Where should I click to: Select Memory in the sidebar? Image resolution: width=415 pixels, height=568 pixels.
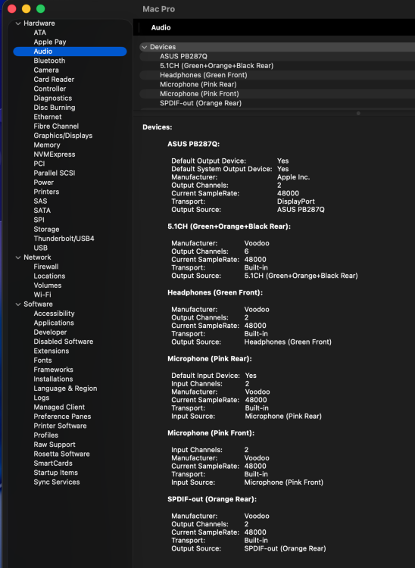47,145
